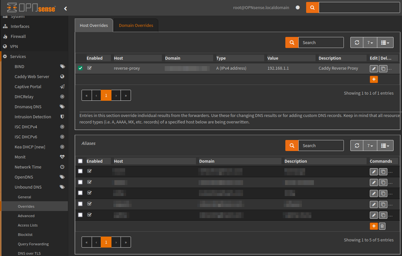Click search icon in Host Overrides table
402x256 pixels.
point(292,42)
